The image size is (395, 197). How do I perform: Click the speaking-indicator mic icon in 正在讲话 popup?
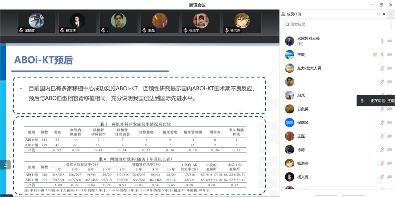coord(362,101)
